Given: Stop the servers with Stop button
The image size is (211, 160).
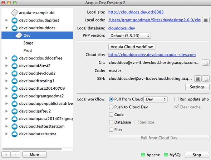Looking at the screenshot, I should (197, 155).
